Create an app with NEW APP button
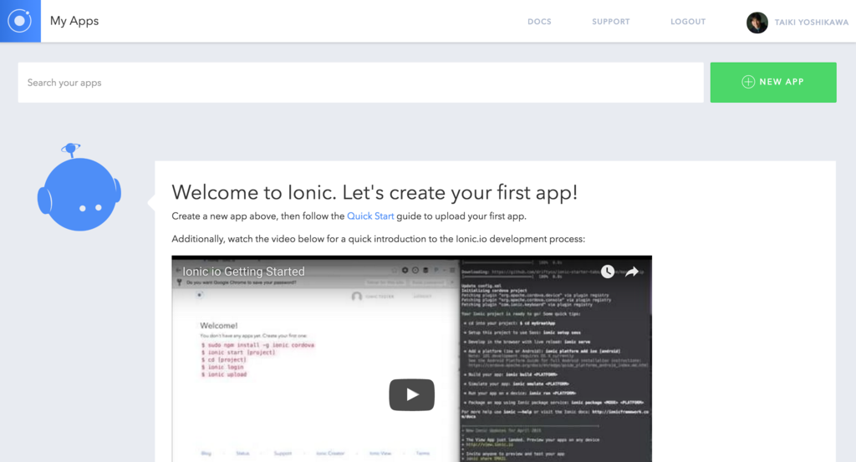 [773, 83]
